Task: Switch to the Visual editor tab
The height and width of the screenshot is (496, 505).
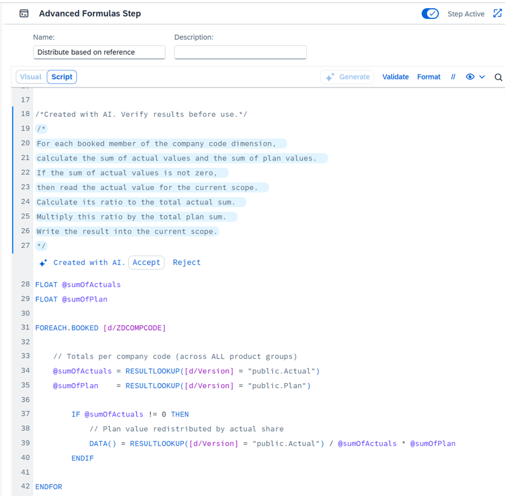Action: coord(31,77)
